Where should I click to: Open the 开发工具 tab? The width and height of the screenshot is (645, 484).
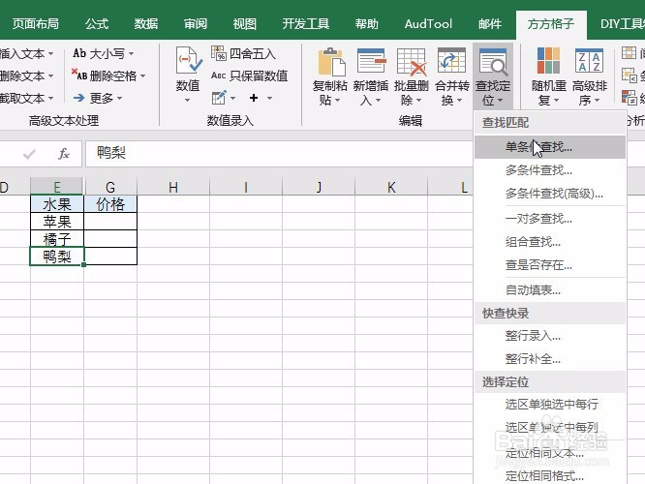pyautogui.click(x=306, y=24)
